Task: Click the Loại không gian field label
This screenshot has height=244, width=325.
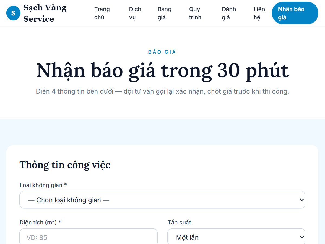Action: (43, 185)
